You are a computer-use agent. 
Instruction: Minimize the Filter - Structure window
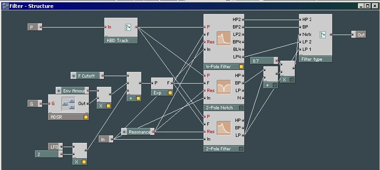coord(362,6)
